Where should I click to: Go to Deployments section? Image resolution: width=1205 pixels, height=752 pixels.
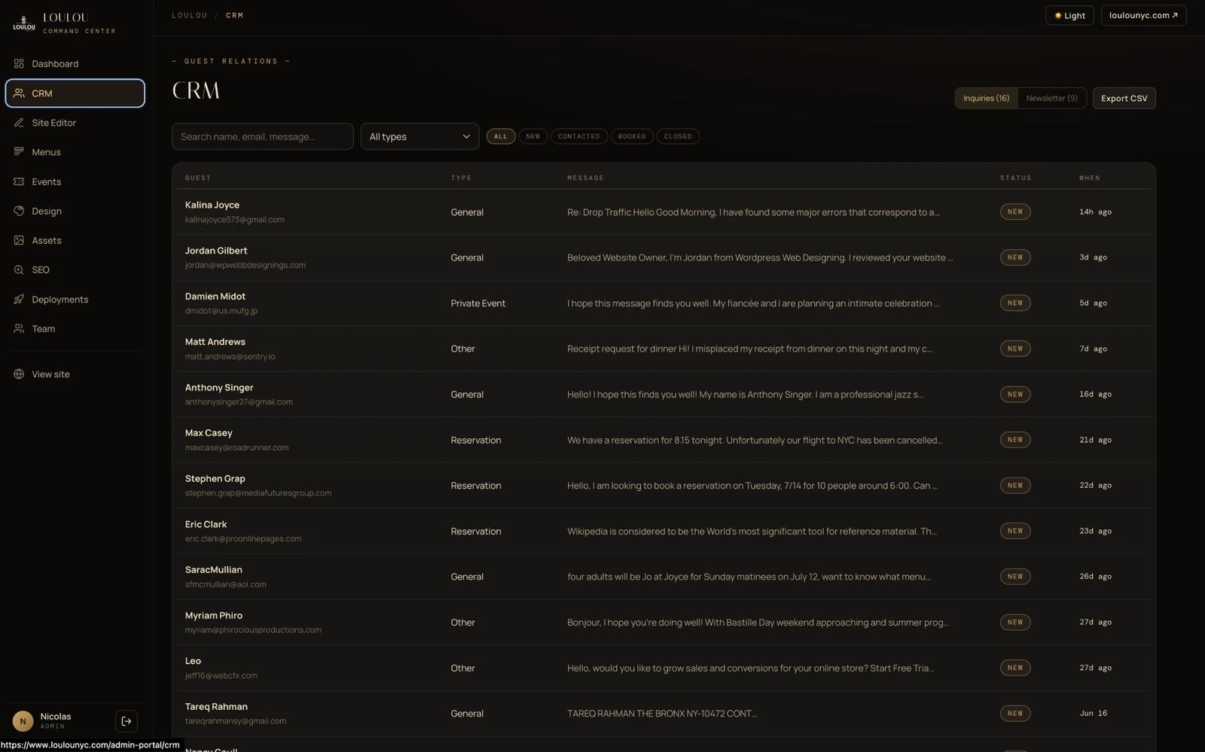[x=75, y=299]
